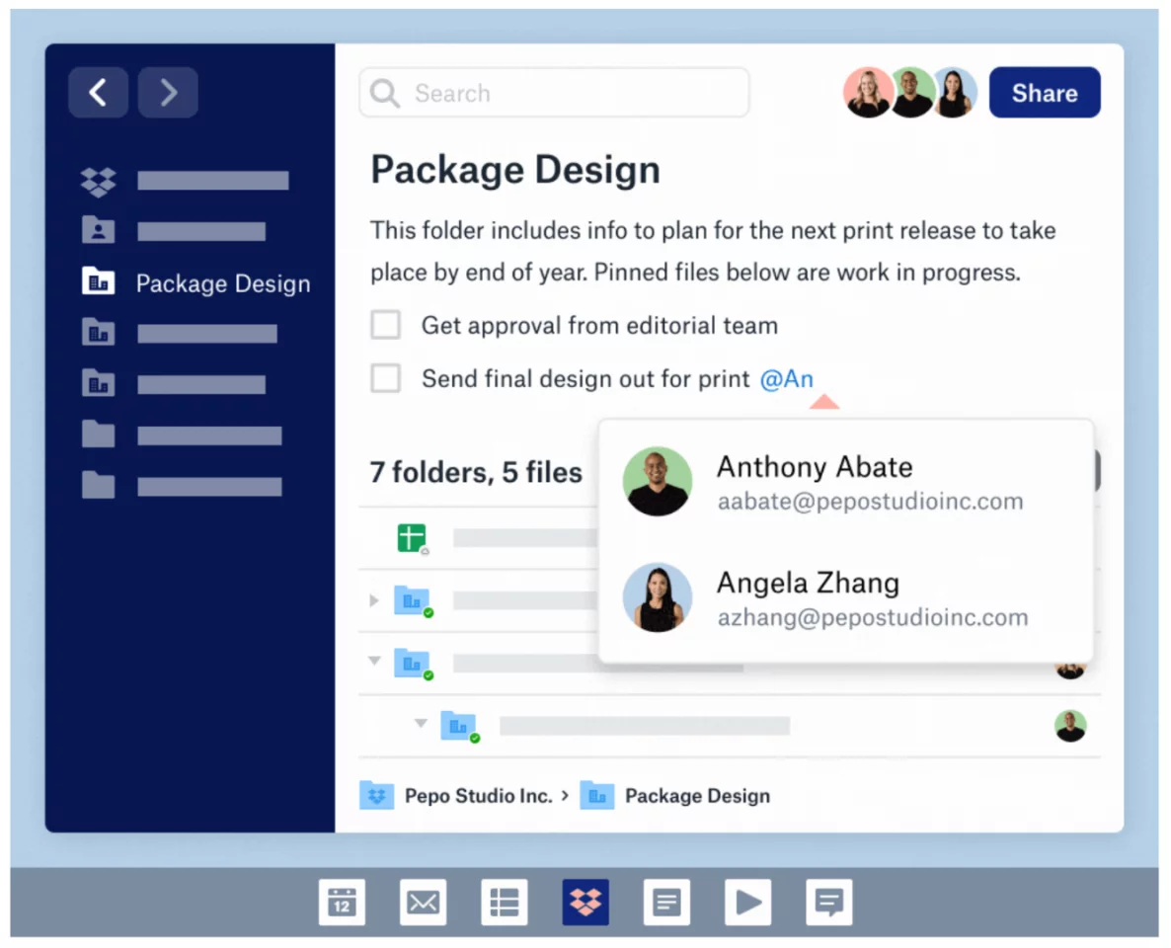Open the mail app from the dock

point(424,902)
